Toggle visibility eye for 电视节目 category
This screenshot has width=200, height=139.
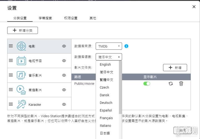click(64, 61)
